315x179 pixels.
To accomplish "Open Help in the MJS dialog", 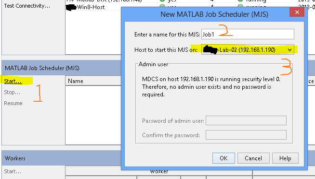I will pos(285,158).
